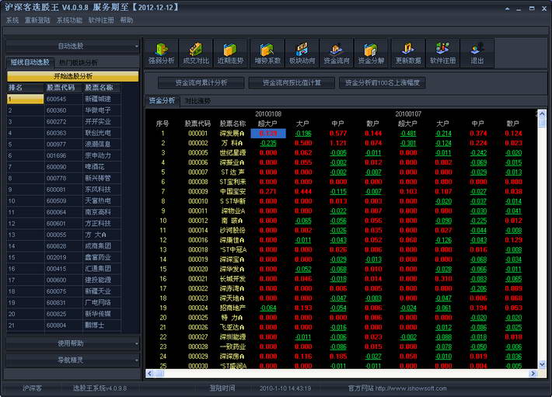Click the 20100108 date header
Viewport: 552px width, 397px height.
pos(268,114)
